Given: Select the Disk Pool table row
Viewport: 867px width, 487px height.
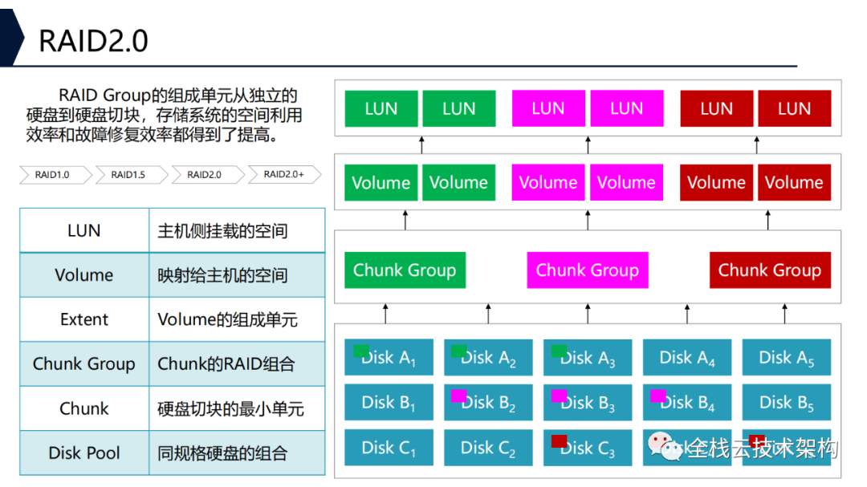Looking at the screenshot, I should 83,453.
